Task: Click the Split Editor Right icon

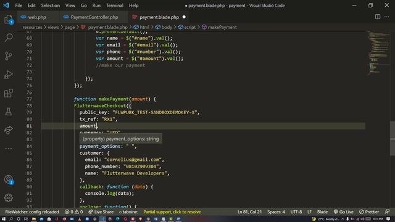Action: pos(377,17)
